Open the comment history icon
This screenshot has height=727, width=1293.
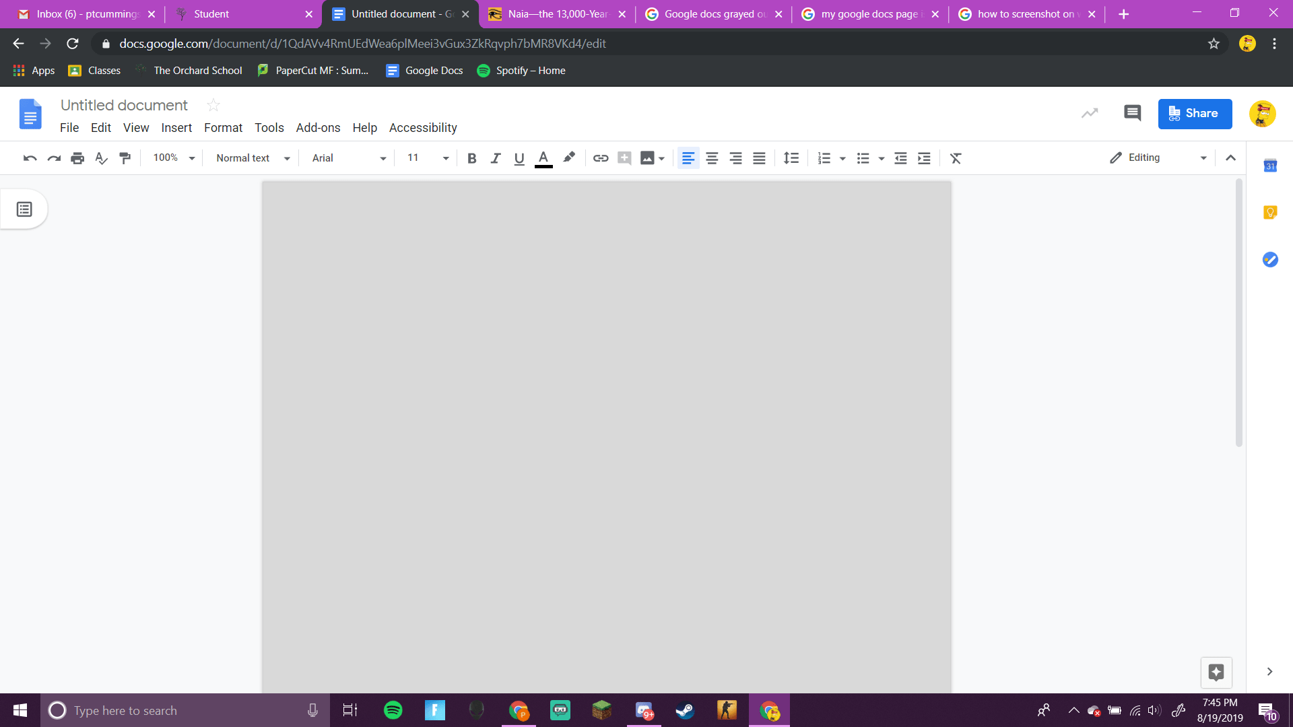pyautogui.click(x=1132, y=113)
